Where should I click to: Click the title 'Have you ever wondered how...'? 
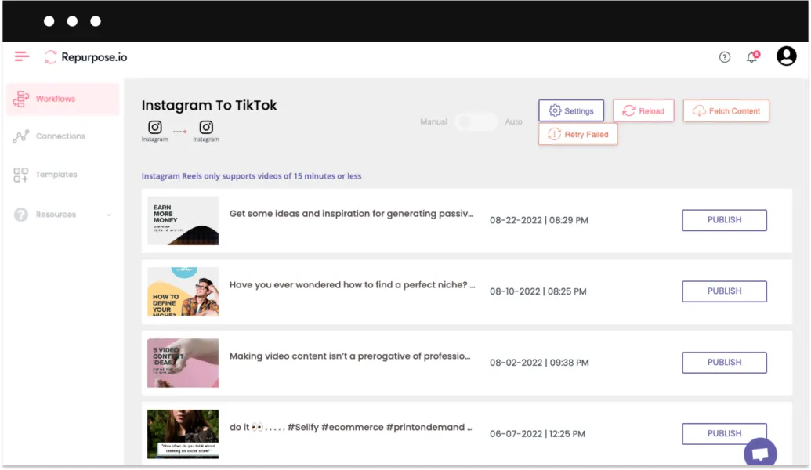(x=353, y=285)
